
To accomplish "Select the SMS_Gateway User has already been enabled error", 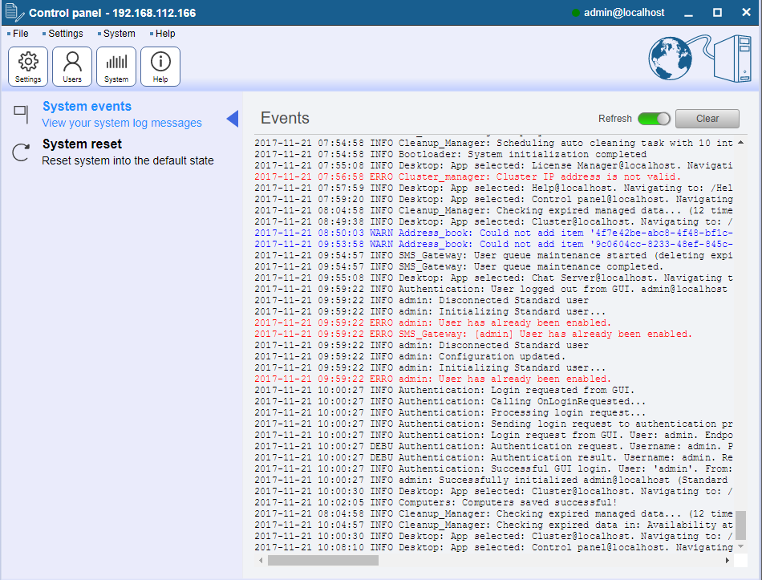I will (x=473, y=334).
